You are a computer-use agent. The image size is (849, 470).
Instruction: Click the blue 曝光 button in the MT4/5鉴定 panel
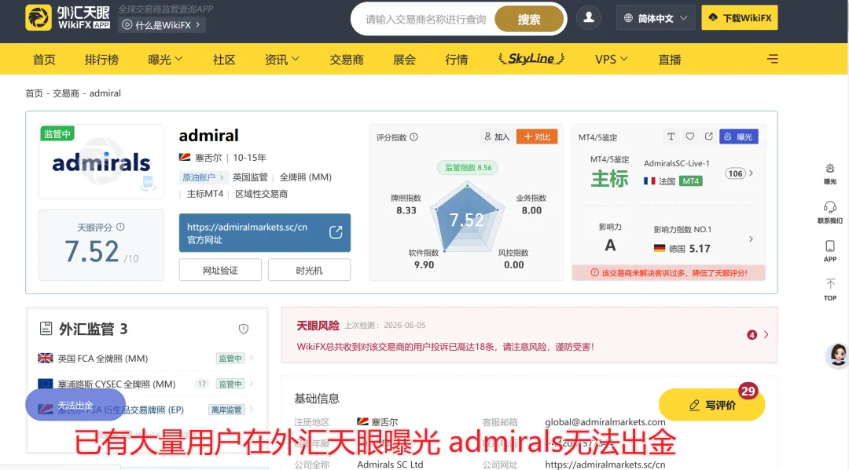(738, 137)
